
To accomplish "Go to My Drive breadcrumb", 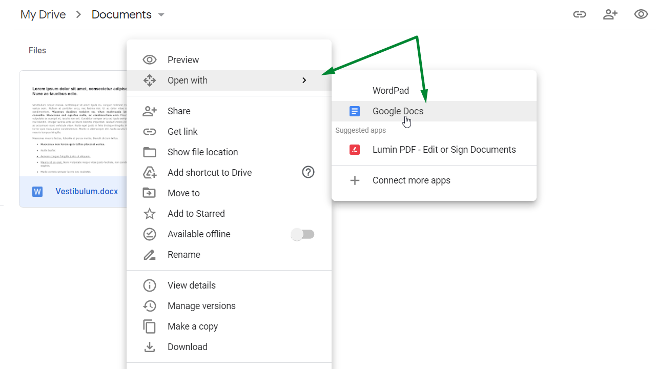I will [43, 15].
